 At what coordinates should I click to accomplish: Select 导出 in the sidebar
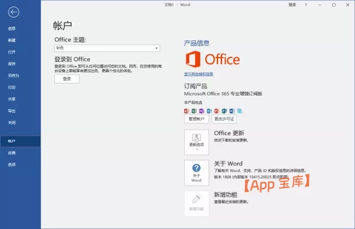pos(12,111)
